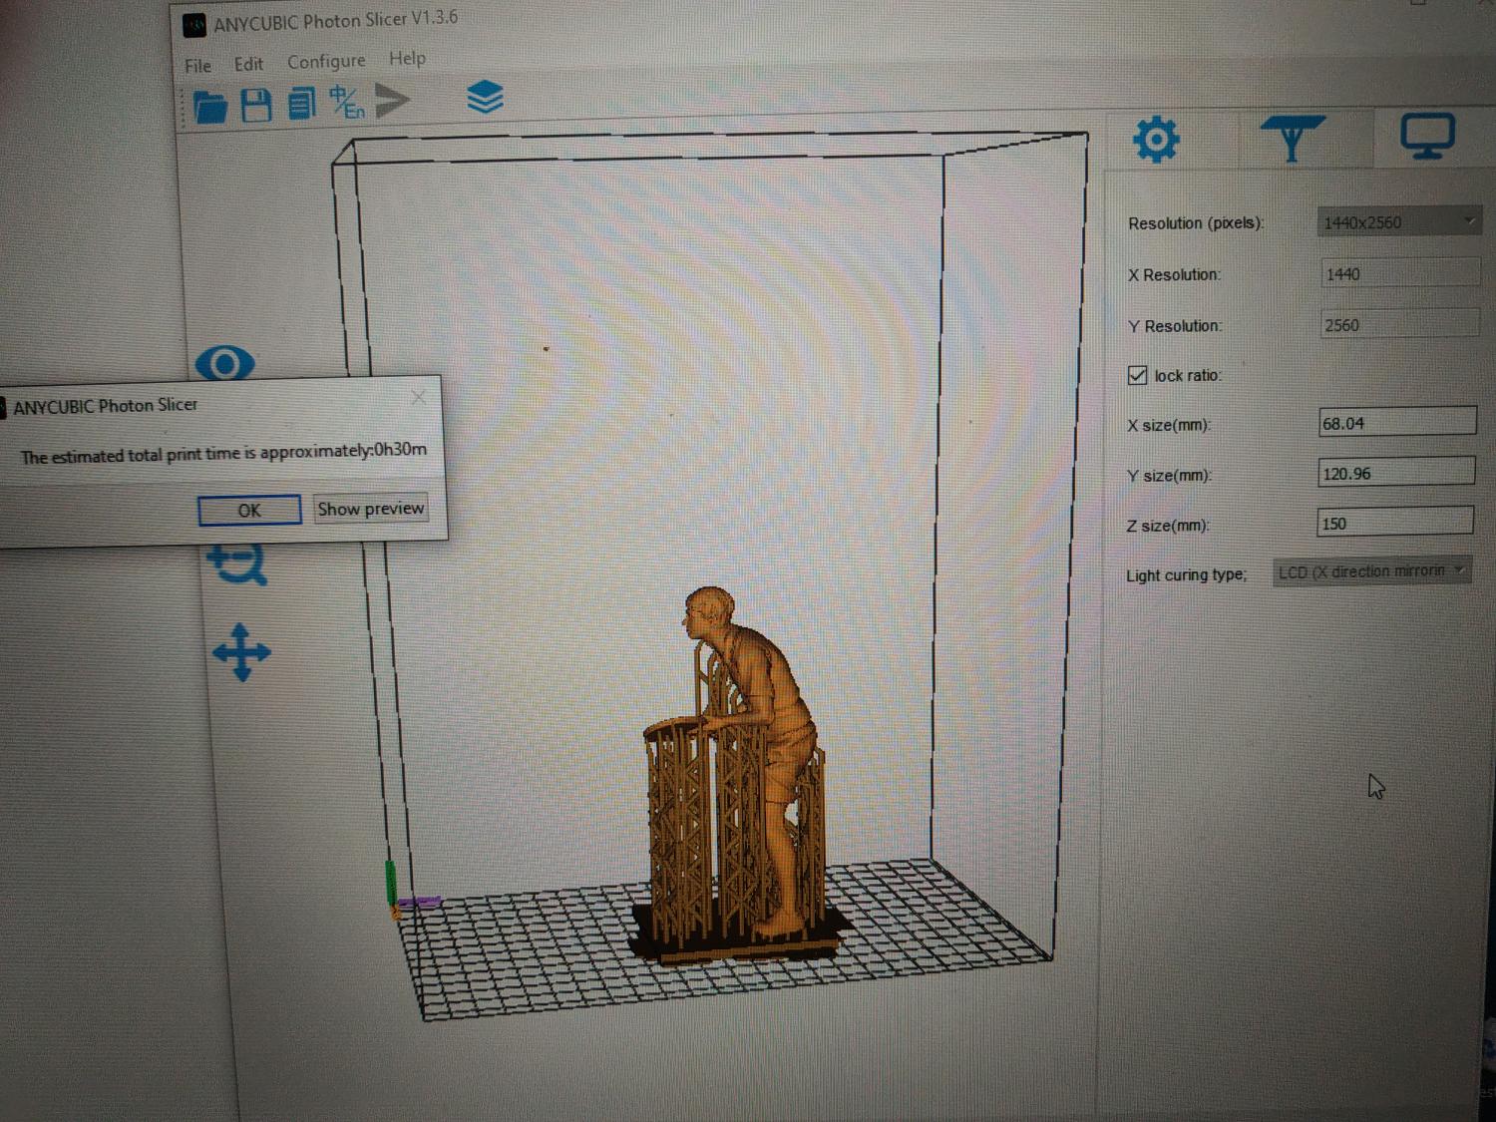Click the Show preview button
1496x1122 pixels.
click(371, 509)
